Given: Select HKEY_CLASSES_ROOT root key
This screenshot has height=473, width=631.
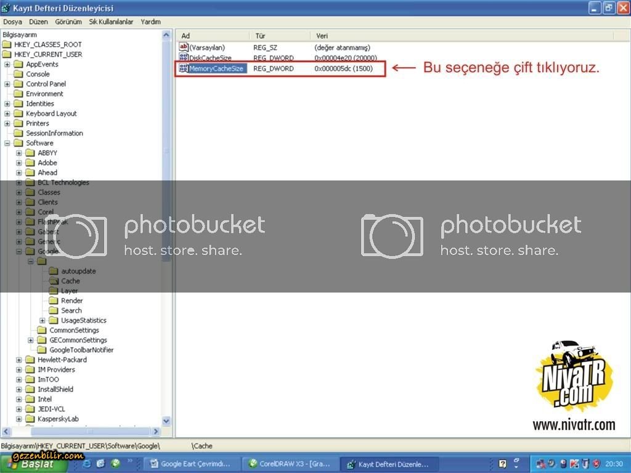Looking at the screenshot, I should pos(48,44).
